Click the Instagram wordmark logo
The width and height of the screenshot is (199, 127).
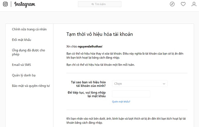pos(25,4)
